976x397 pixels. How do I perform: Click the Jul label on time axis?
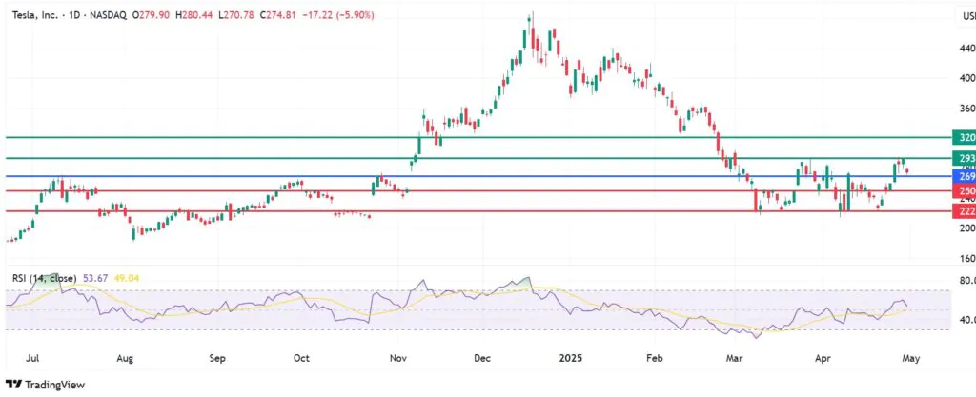coord(34,359)
